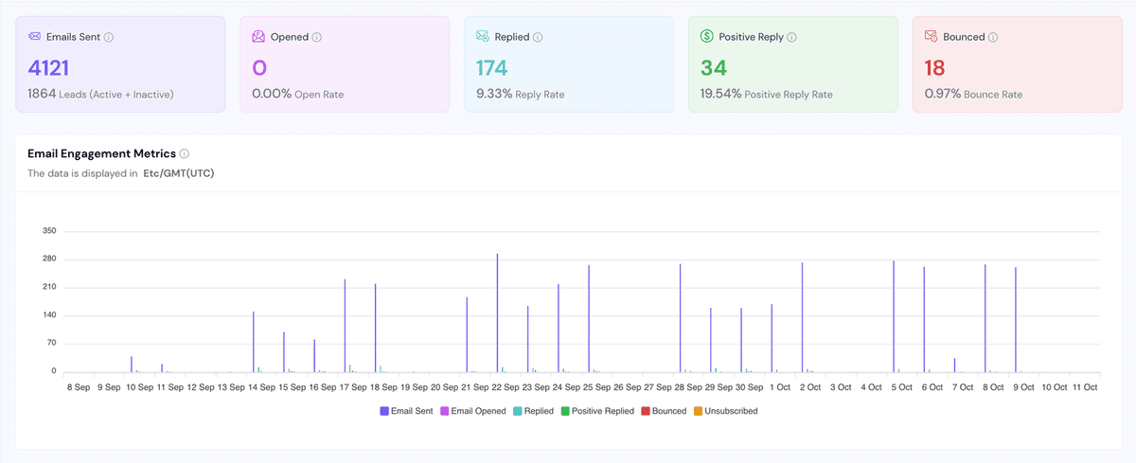Click the 8 Sep axis label
1136x463 pixels.
click(79, 387)
